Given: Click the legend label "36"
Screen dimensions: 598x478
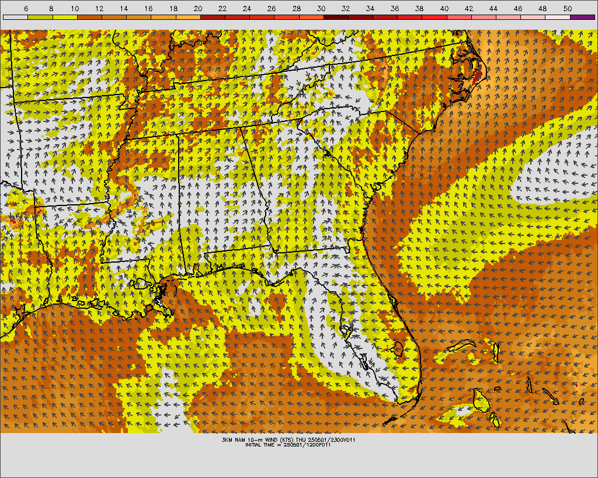Looking at the screenshot, I should (395, 8).
